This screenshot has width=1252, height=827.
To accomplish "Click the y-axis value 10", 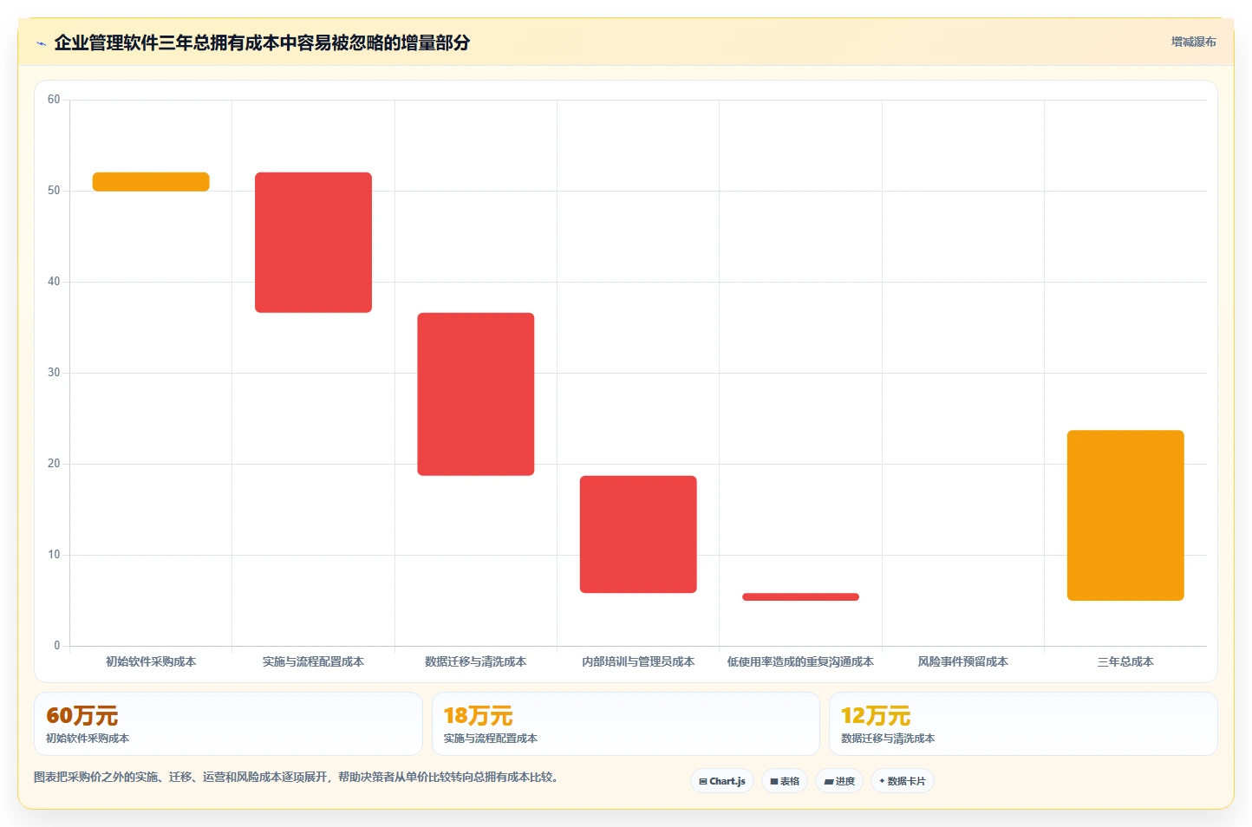I will [x=54, y=555].
